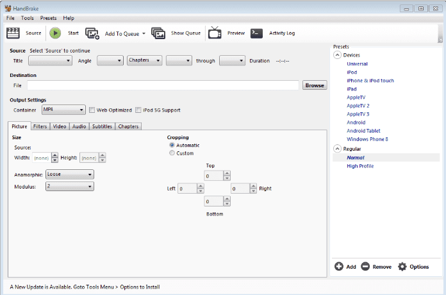The width and height of the screenshot is (446, 295).
Task: Select the Picture tab
Action: [x=19, y=126]
